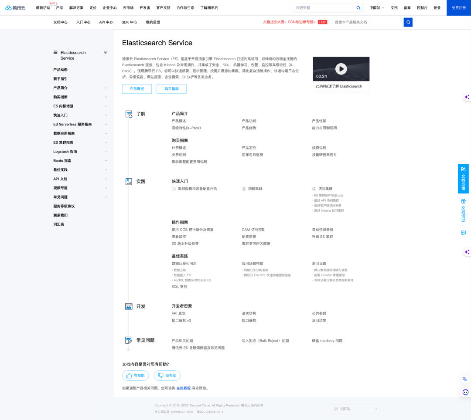This screenshot has height=420, width=471.
Task: Play the Elasticsearch intro video
Action: pyautogui.click(x=341, y=69)
